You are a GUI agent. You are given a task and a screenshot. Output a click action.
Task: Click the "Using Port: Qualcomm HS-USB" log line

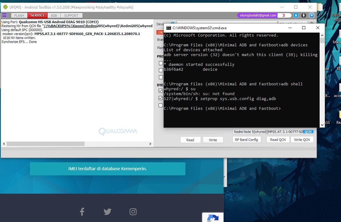point(50,22)
